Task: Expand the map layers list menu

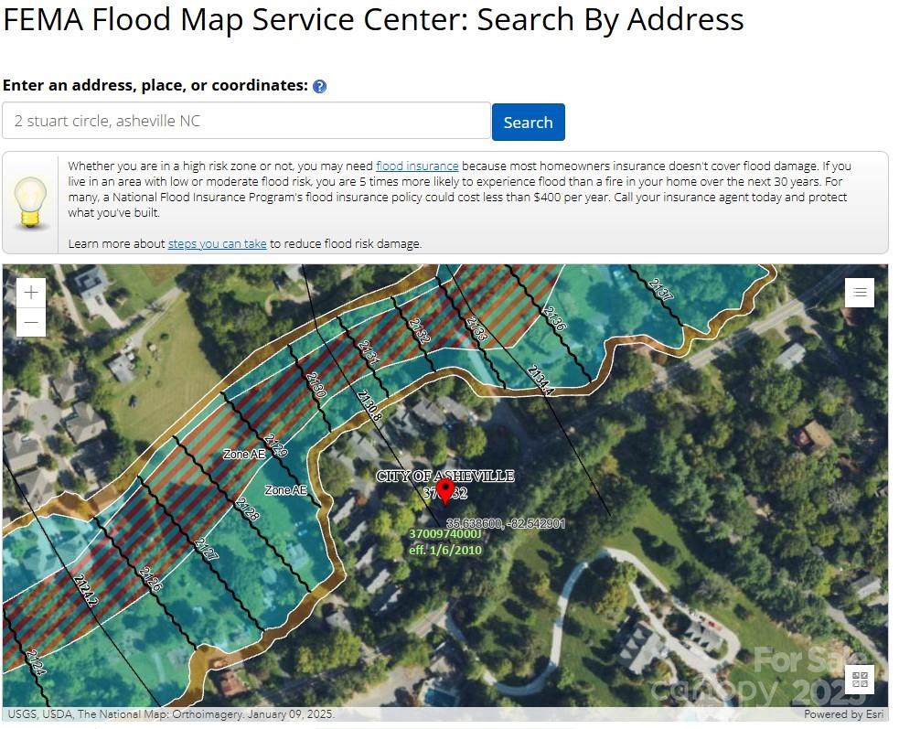Action: [x=860, y=293]
